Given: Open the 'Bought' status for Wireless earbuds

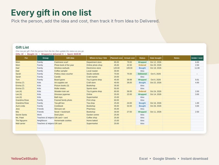Looking at the screenshot, I should coord(142,68).
